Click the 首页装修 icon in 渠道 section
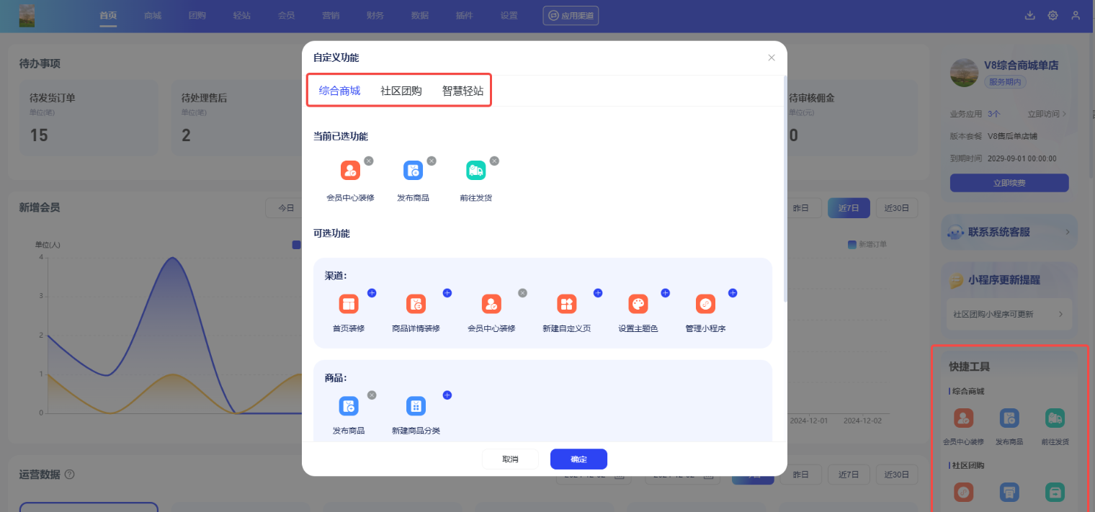Screen dimensions: 1095x512 pyautogui.click(x=349, y=304)
